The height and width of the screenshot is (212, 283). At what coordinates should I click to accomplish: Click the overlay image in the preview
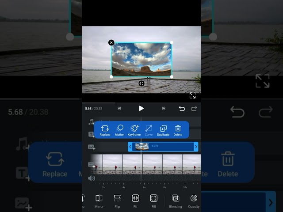[141, 60]
